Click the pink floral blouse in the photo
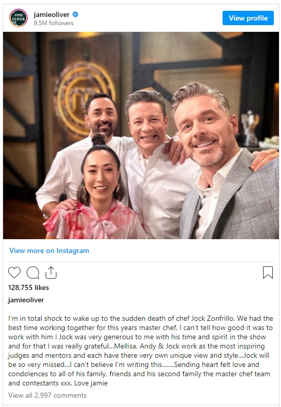This screenshot has width=281, height=407. [95, 221]
